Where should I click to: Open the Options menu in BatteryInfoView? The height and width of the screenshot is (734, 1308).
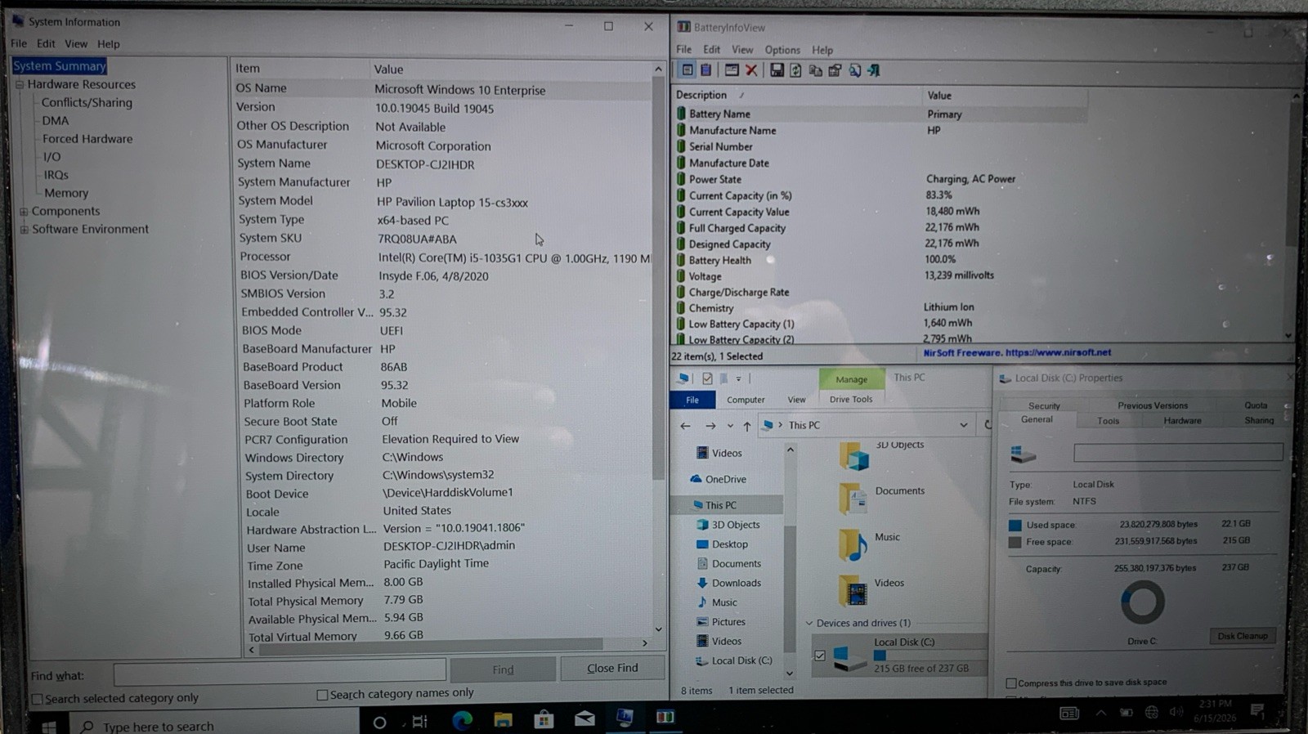(x=782, y=50)
